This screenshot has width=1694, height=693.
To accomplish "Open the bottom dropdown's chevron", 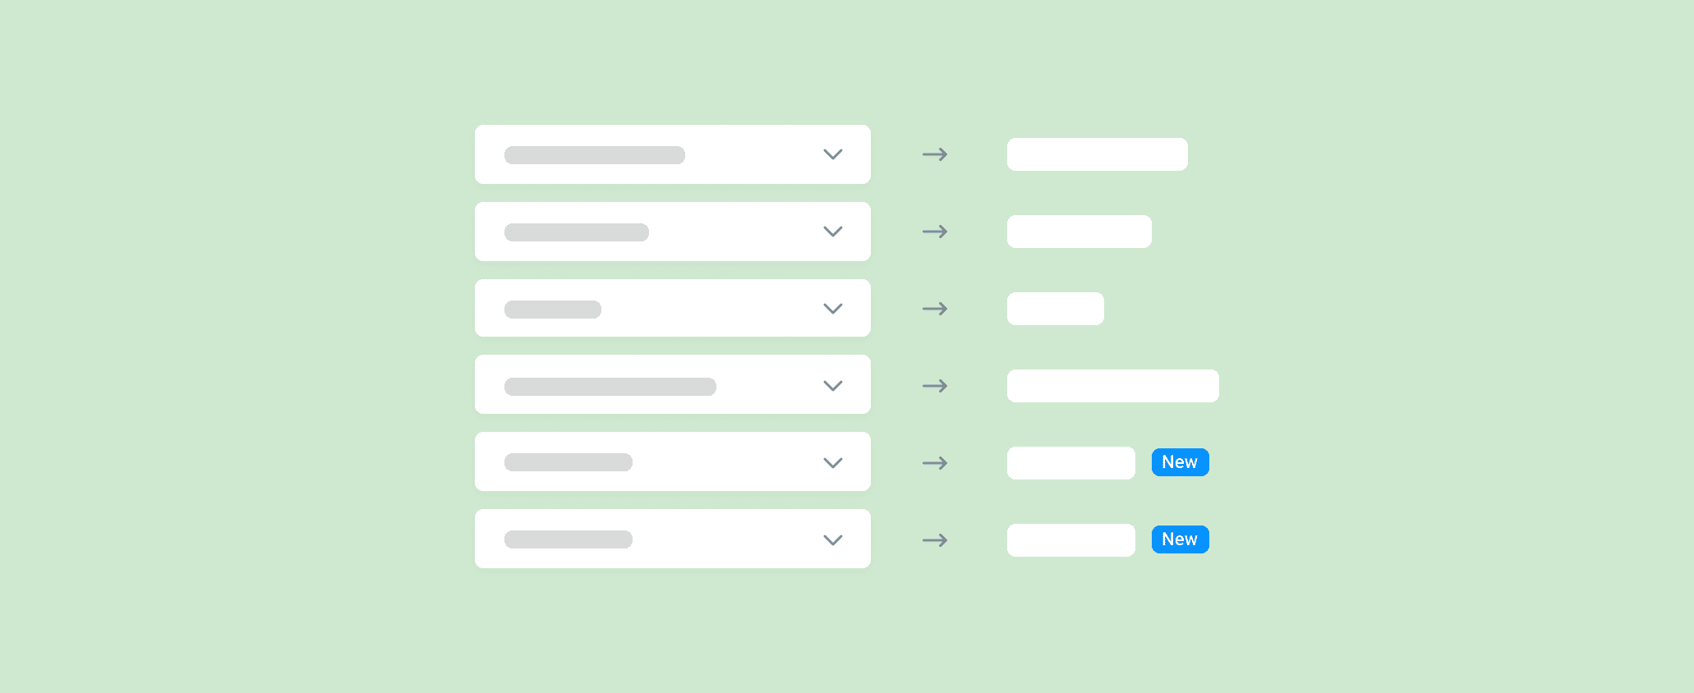I will (x=833, y=540).
